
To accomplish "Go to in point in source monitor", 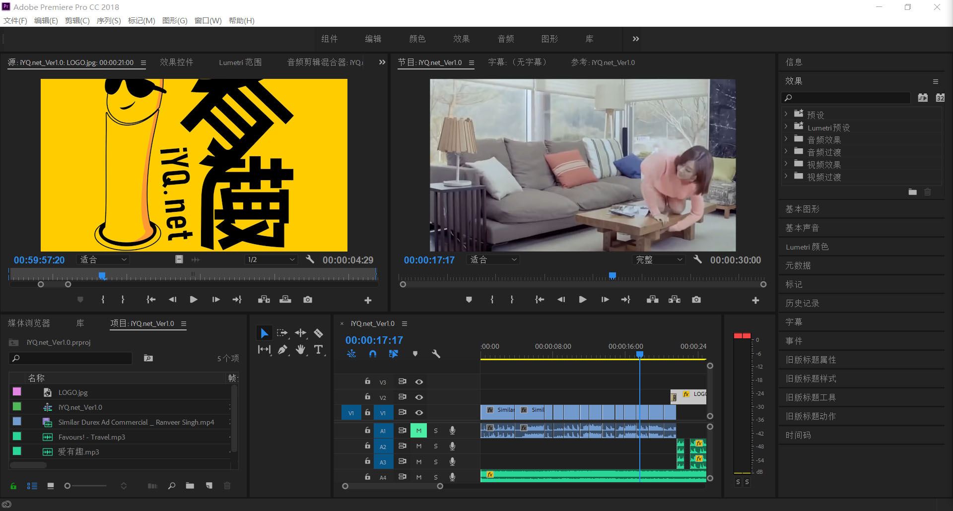I will tap(151, 300).
